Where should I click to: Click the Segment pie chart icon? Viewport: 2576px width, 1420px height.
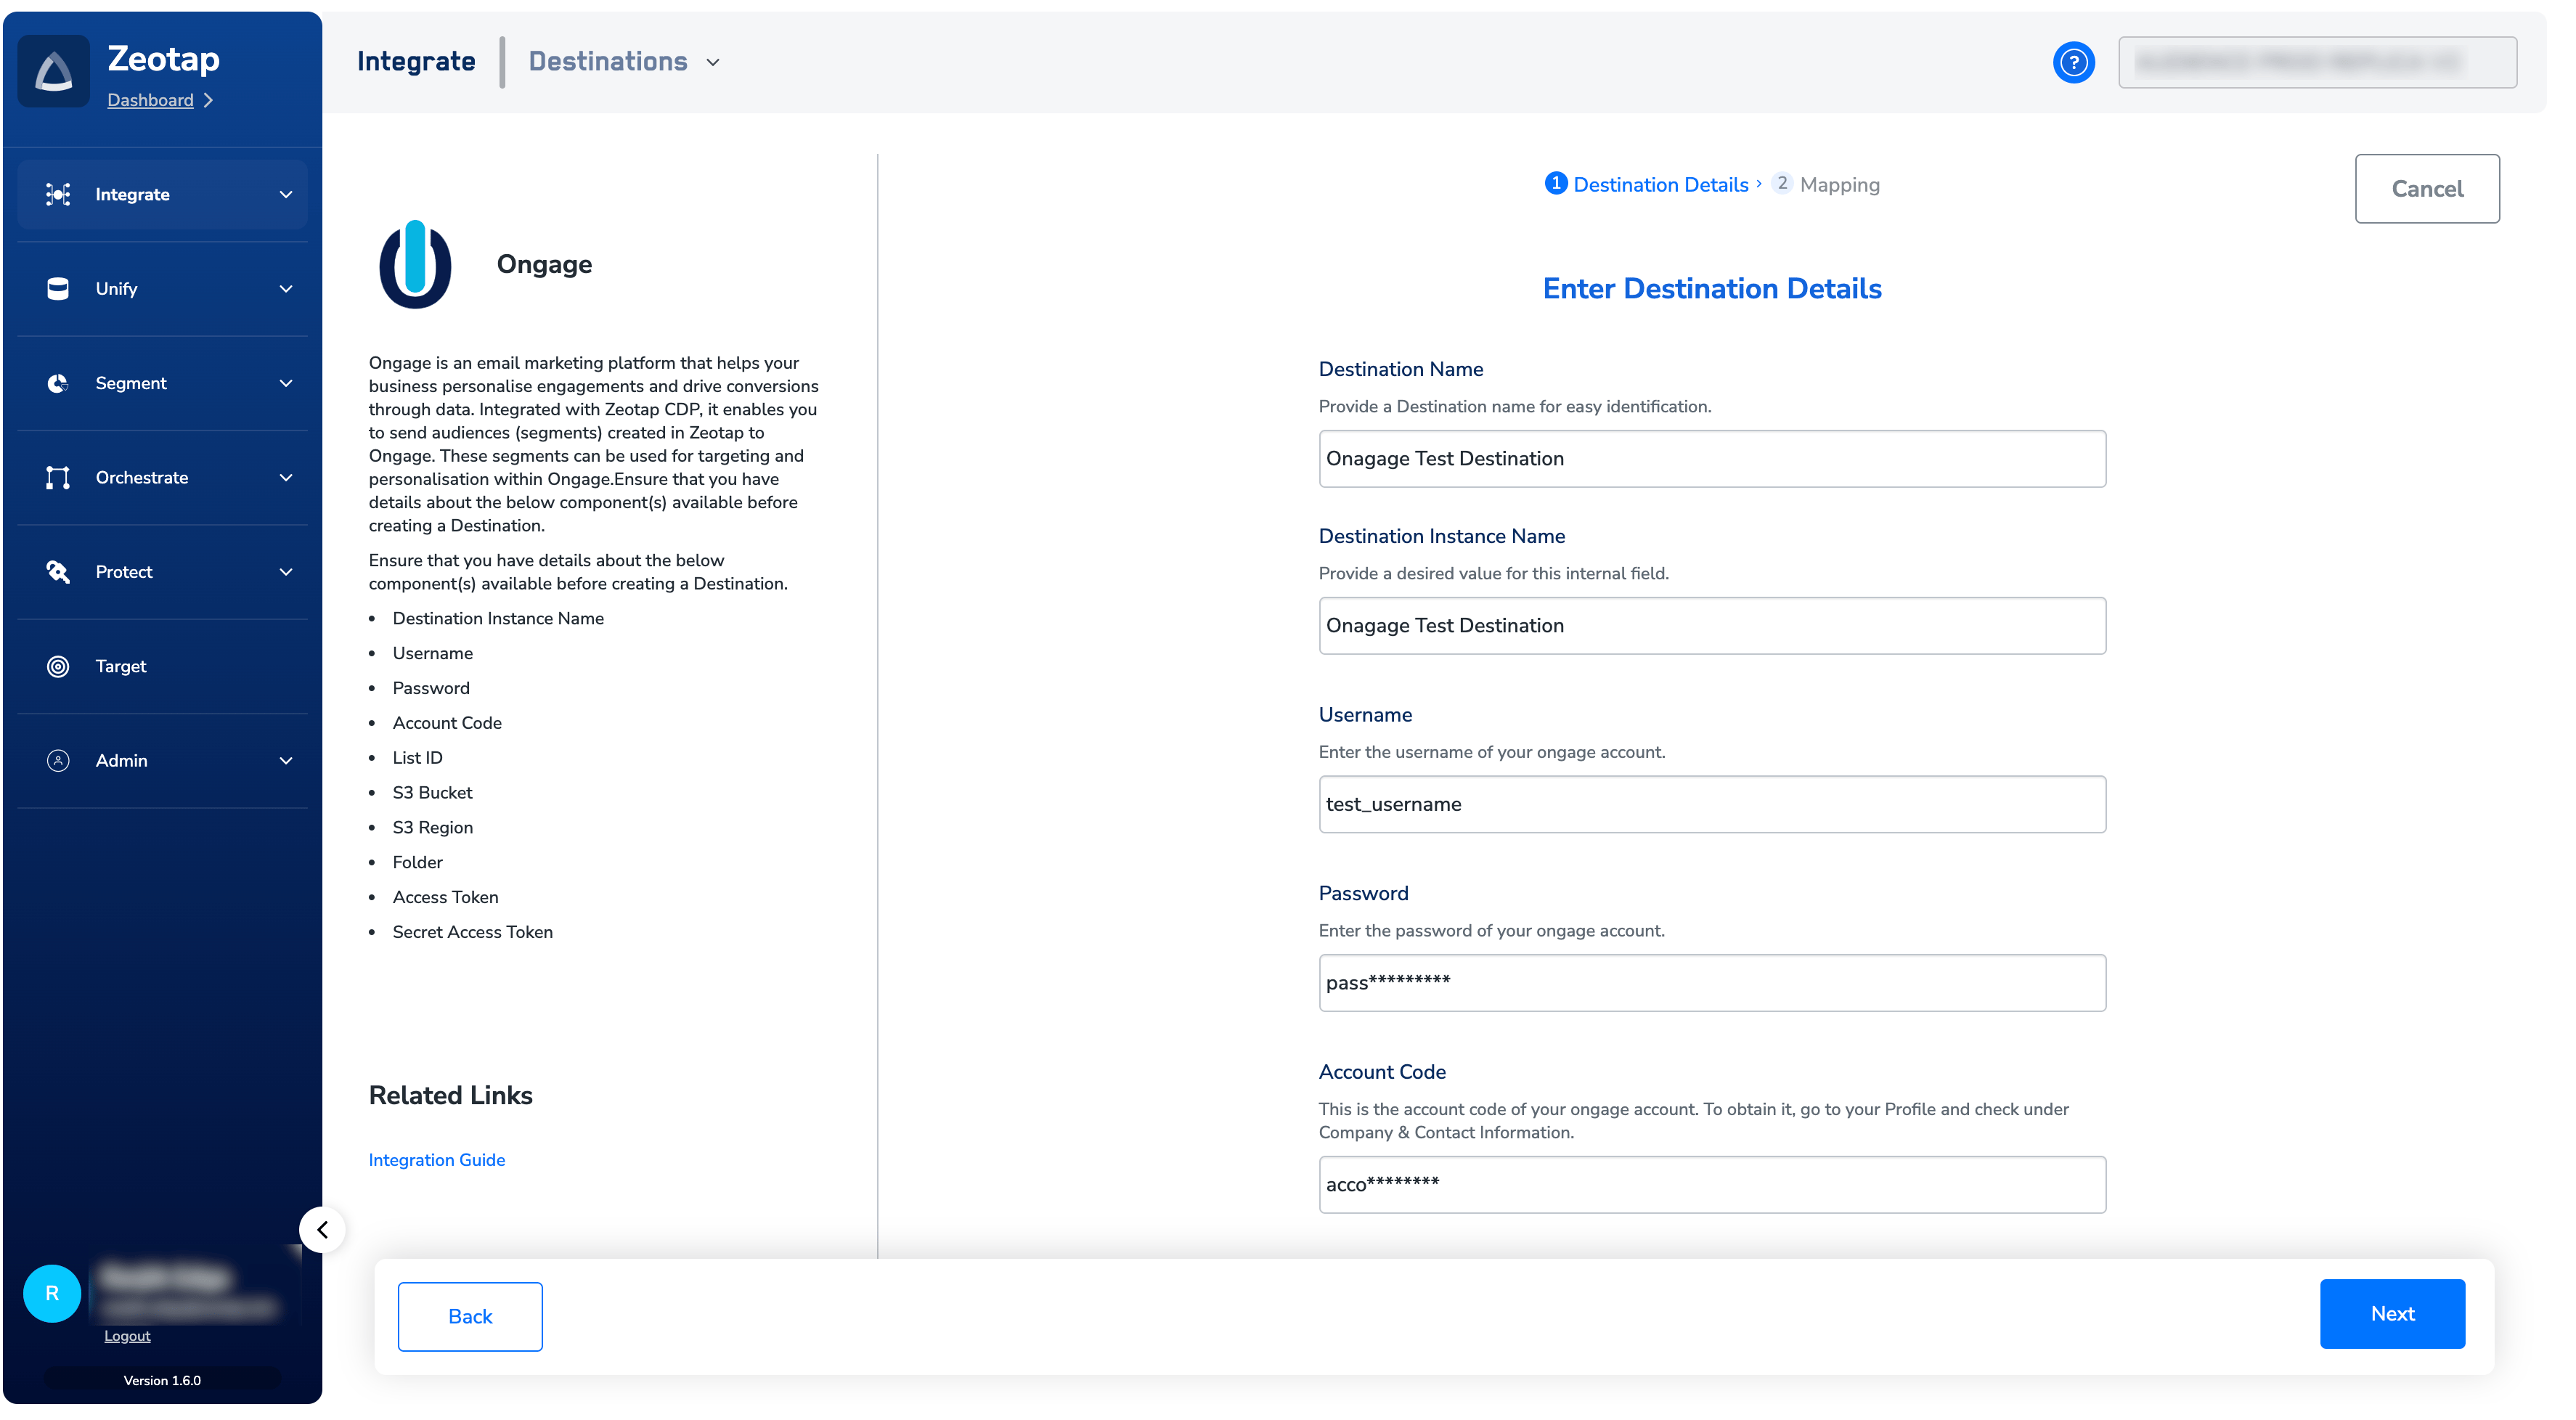pos(58,383)
